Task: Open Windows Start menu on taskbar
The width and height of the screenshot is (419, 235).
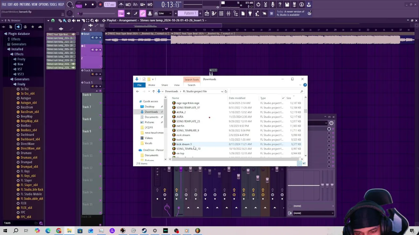Action: 5,231
